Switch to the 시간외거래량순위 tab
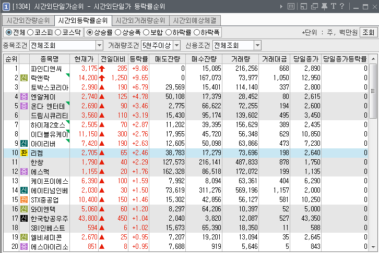 (140, 20)
